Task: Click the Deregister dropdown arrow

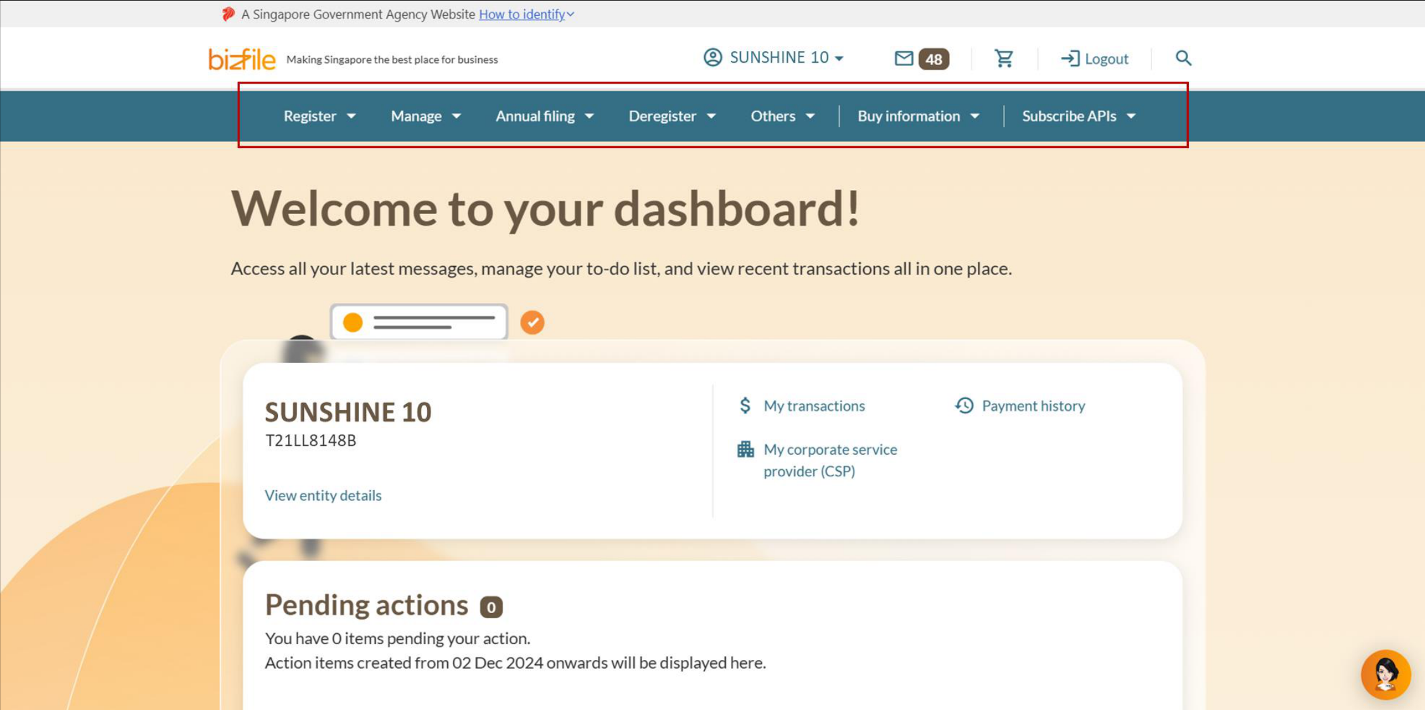Action: tap(711, 116)
